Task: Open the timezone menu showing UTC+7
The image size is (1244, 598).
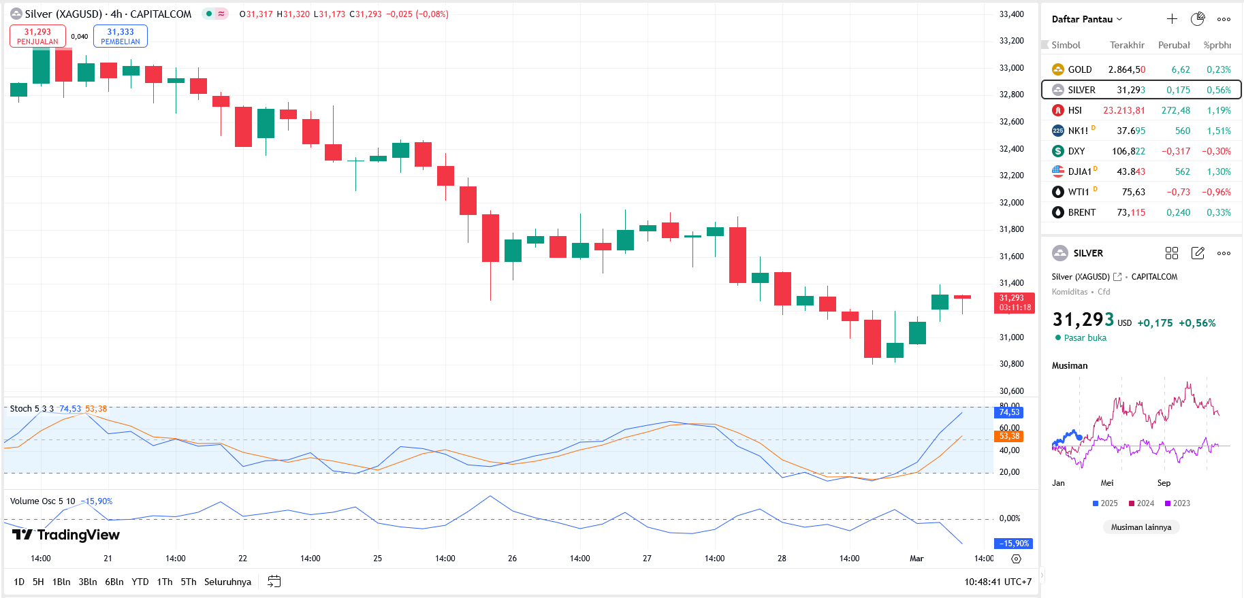Action: coord(998,582)
